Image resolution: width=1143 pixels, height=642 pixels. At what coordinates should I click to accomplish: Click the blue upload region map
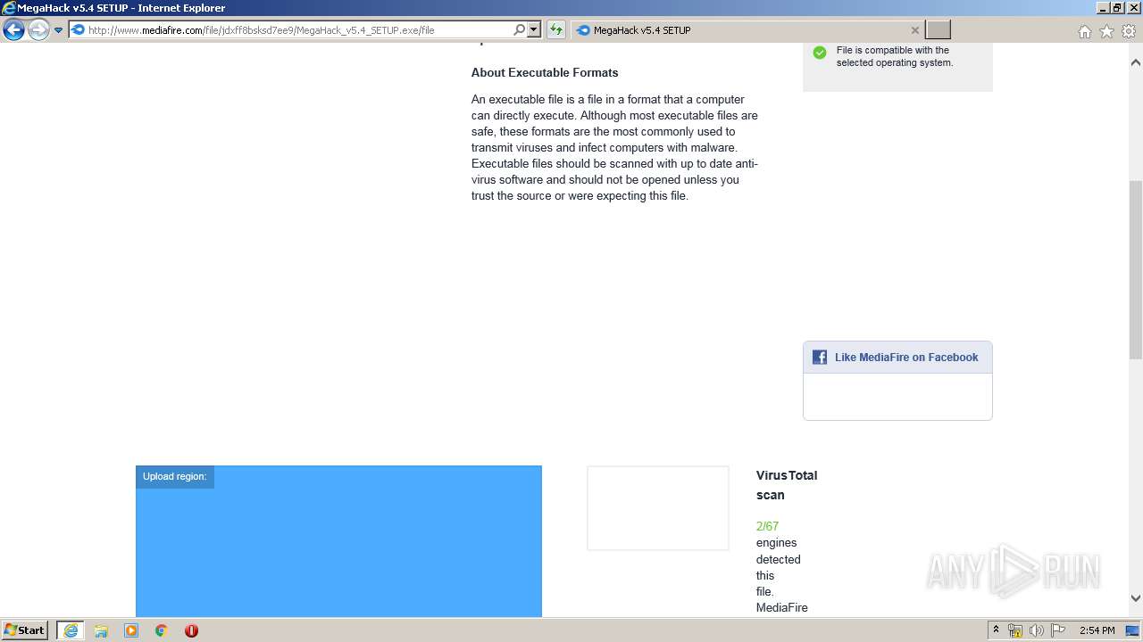(338, 541)
